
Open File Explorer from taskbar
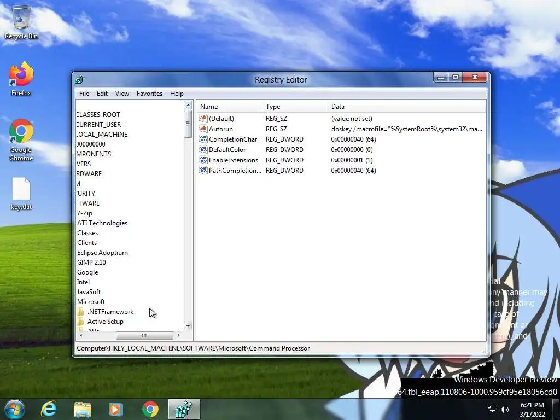(82, 409)
